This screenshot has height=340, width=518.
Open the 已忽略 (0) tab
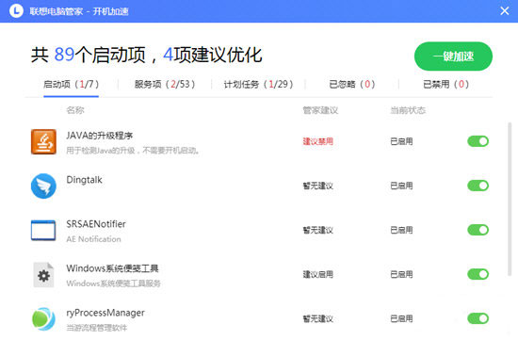(352, 84)
